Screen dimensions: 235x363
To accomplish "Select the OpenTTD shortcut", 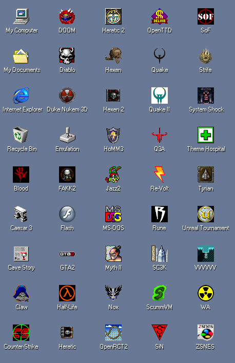I will [160, 16].
